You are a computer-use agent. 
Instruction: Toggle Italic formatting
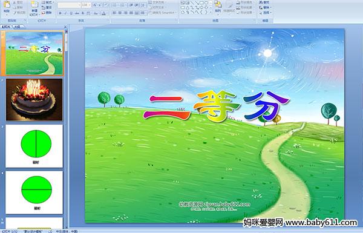(x=65, y=13)
